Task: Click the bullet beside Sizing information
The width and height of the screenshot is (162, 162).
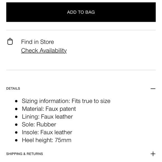Action: pyautogui.click(x=16, y=101)
